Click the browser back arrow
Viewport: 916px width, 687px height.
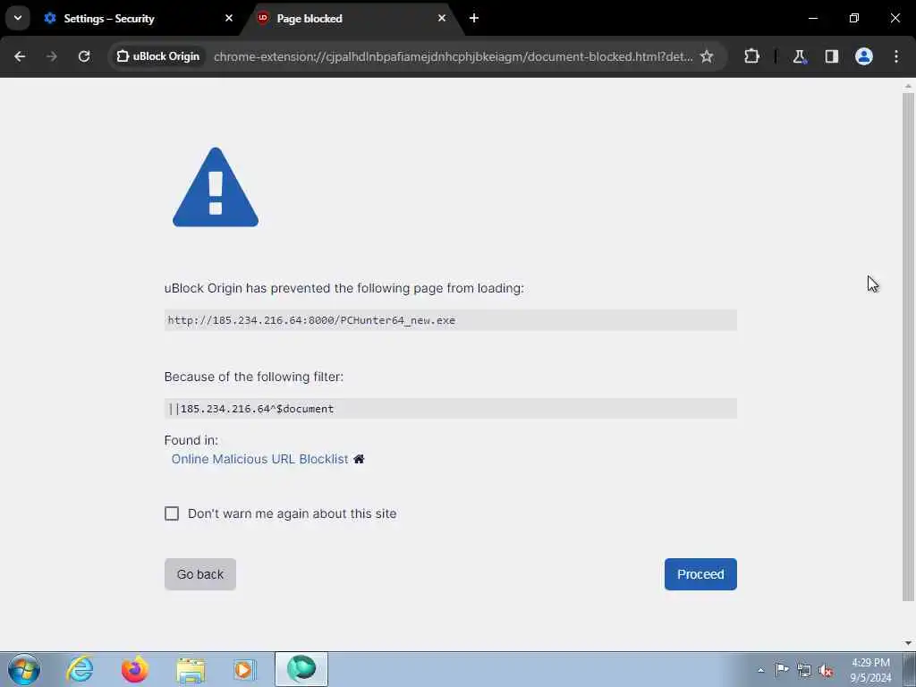[x=20, y=56]
